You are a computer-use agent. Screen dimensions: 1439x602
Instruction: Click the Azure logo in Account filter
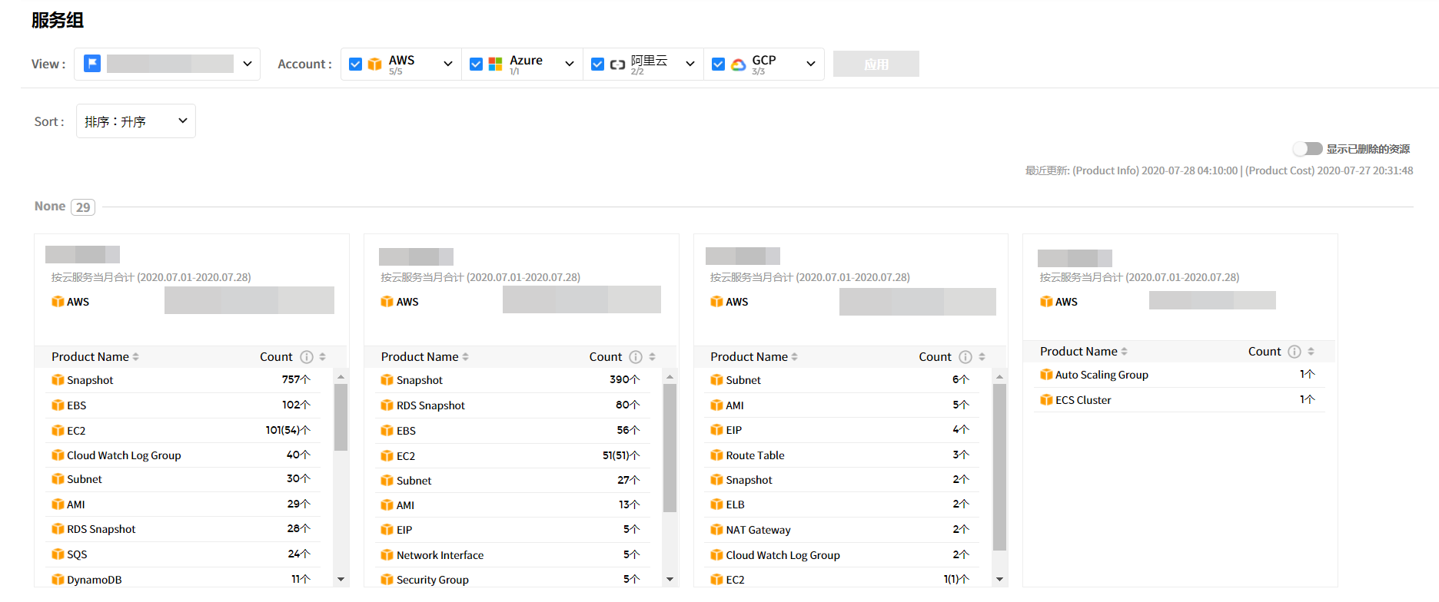pyautogui.click(x=496, y=64)
